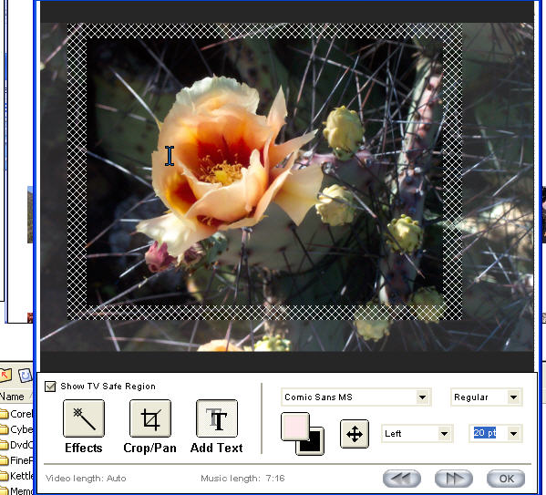The image size is (546, 495).
Task: Expand the 20 pt font size list
Action: [513, 434]
